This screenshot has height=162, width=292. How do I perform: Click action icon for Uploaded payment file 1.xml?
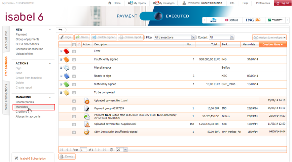coord(87,101)
